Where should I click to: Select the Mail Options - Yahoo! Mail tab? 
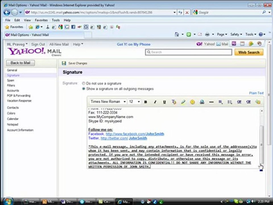coord(44,35)
